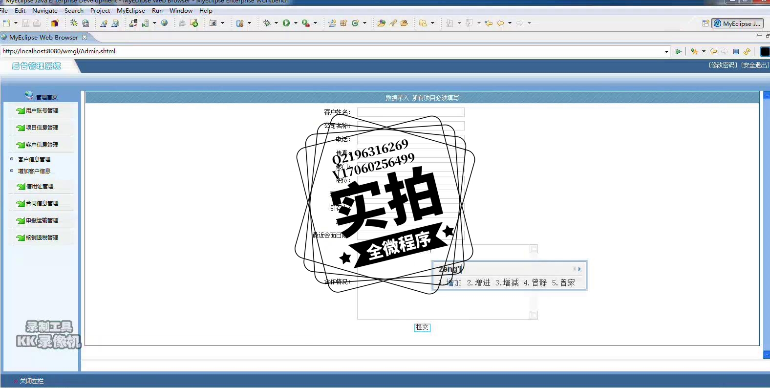Screen dimensions: 770x388
Task: Click the green Go arrow beside the URL bar
Action: click(x=679, y=51)
